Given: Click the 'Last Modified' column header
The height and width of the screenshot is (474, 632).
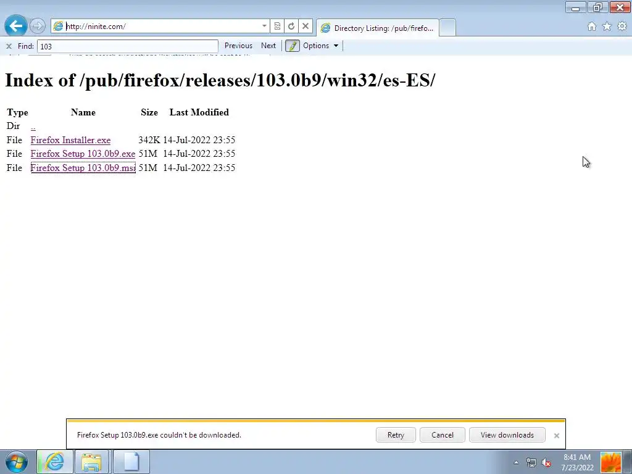Looking at the screenshot, I should point(199,112).
